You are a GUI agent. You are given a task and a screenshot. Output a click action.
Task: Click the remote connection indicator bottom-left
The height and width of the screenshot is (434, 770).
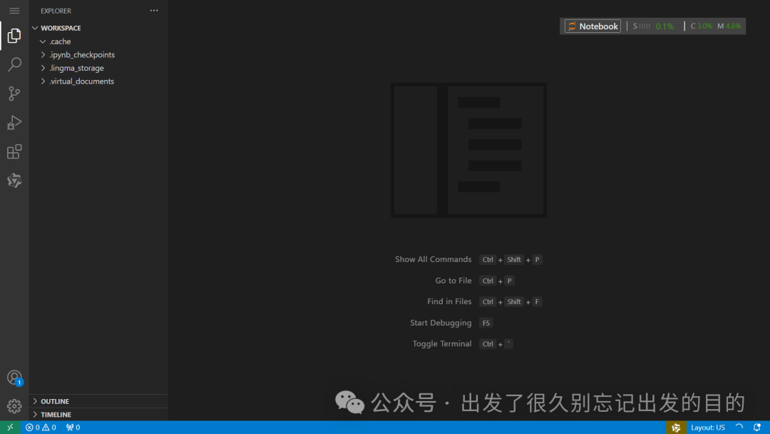point(10,427)
